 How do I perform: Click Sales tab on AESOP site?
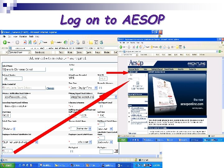coord(145,69)
